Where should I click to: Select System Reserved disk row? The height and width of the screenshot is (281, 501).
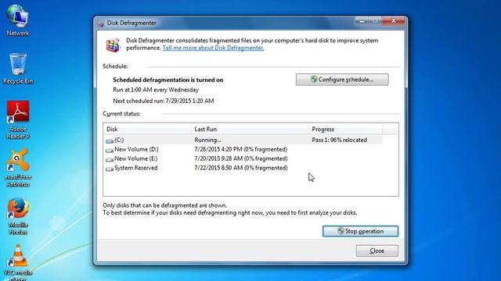click(243, 168)
